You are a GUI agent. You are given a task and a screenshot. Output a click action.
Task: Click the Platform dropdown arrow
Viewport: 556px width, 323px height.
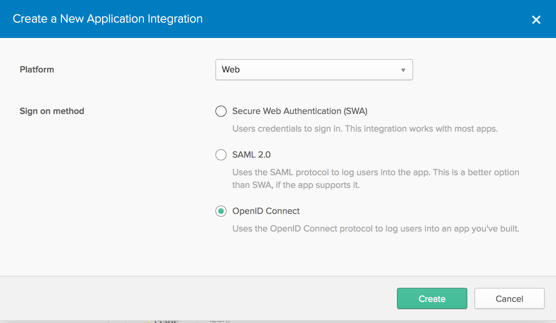click(x=403, y=70)
